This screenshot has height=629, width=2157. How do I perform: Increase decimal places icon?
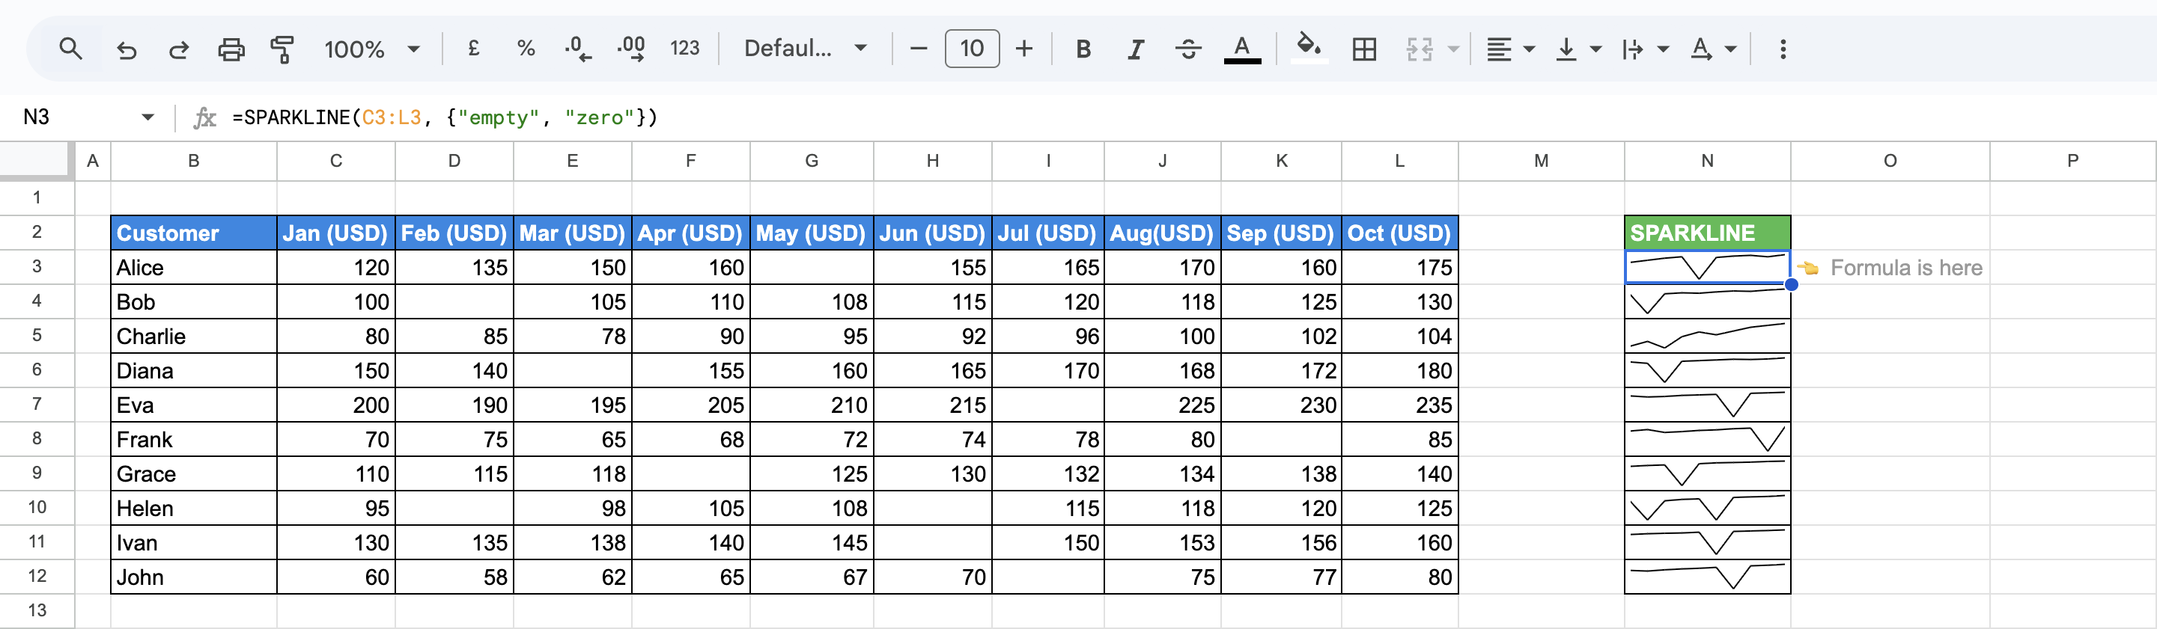click(x=631, y=49)
